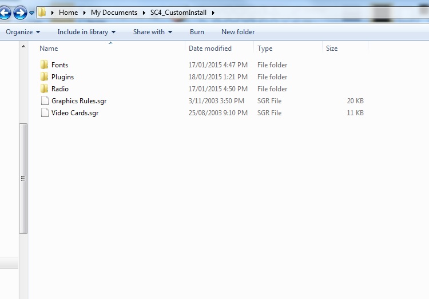429x299 pixels.
Task: Click date 17/01/2015 4:50 PM
Action: [x=218, y=89]
